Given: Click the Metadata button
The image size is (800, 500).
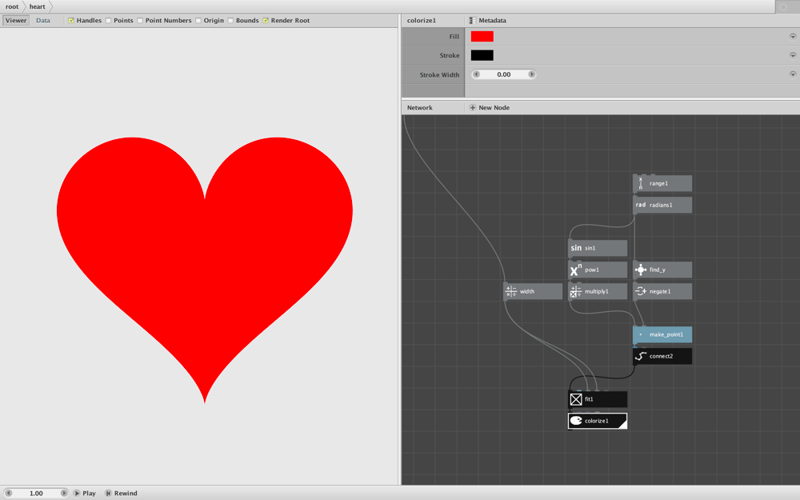Looking at the screenshot, I should pyautogui.click(x=488, y=21).
